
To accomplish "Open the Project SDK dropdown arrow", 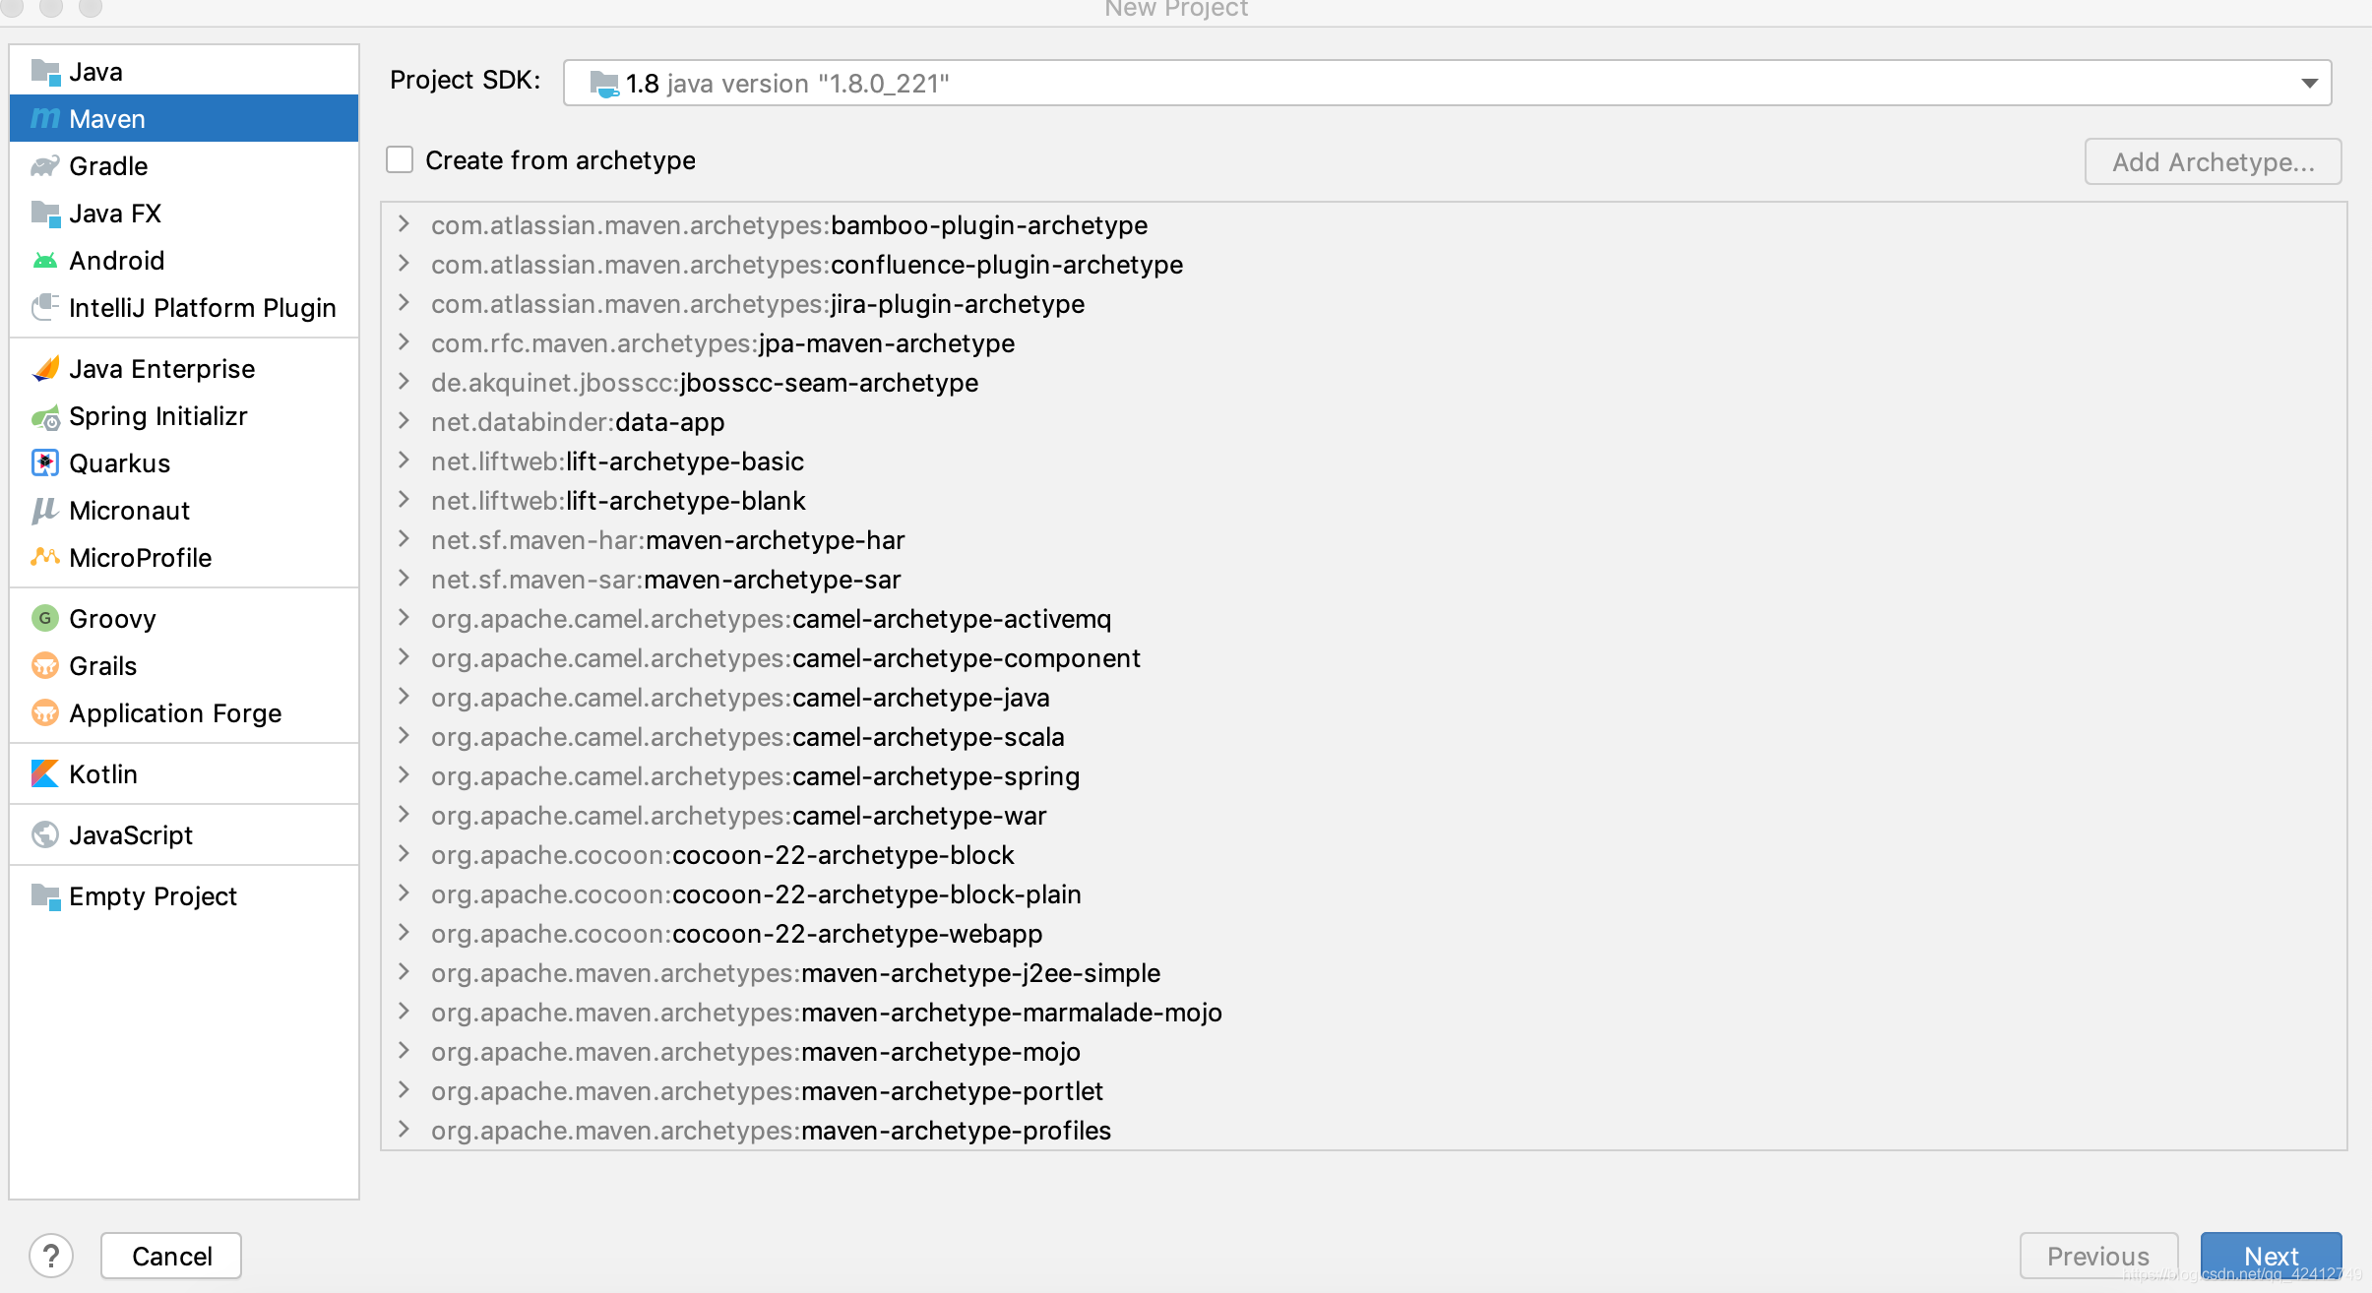I will [x=2309, y=83].
